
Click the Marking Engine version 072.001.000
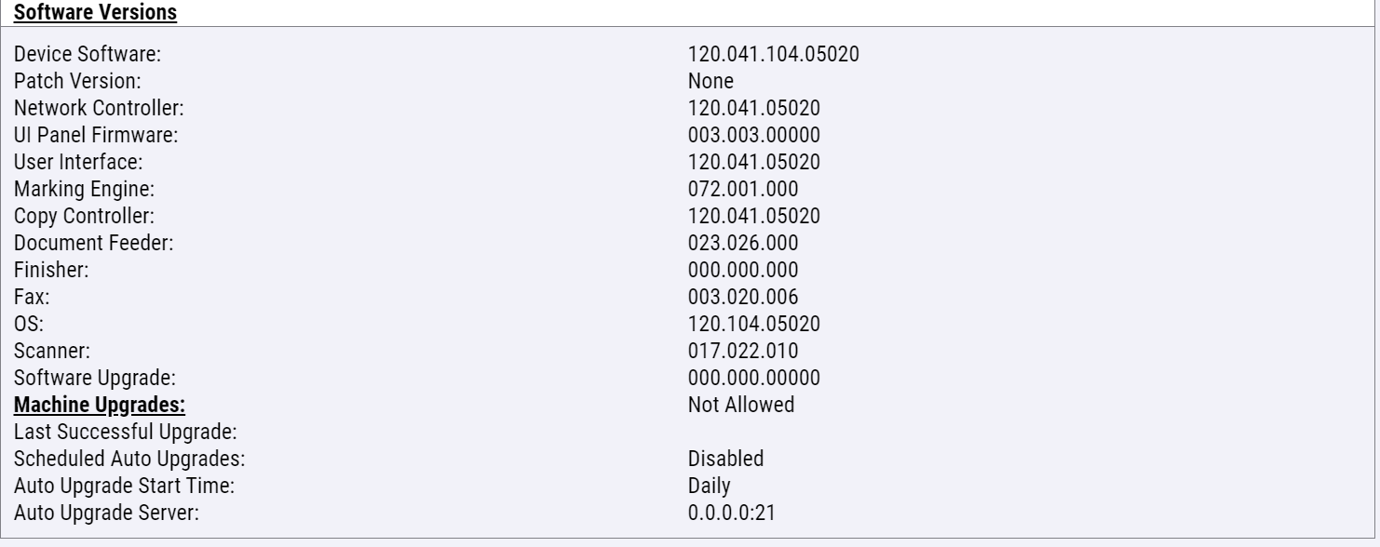coord(743,189)
